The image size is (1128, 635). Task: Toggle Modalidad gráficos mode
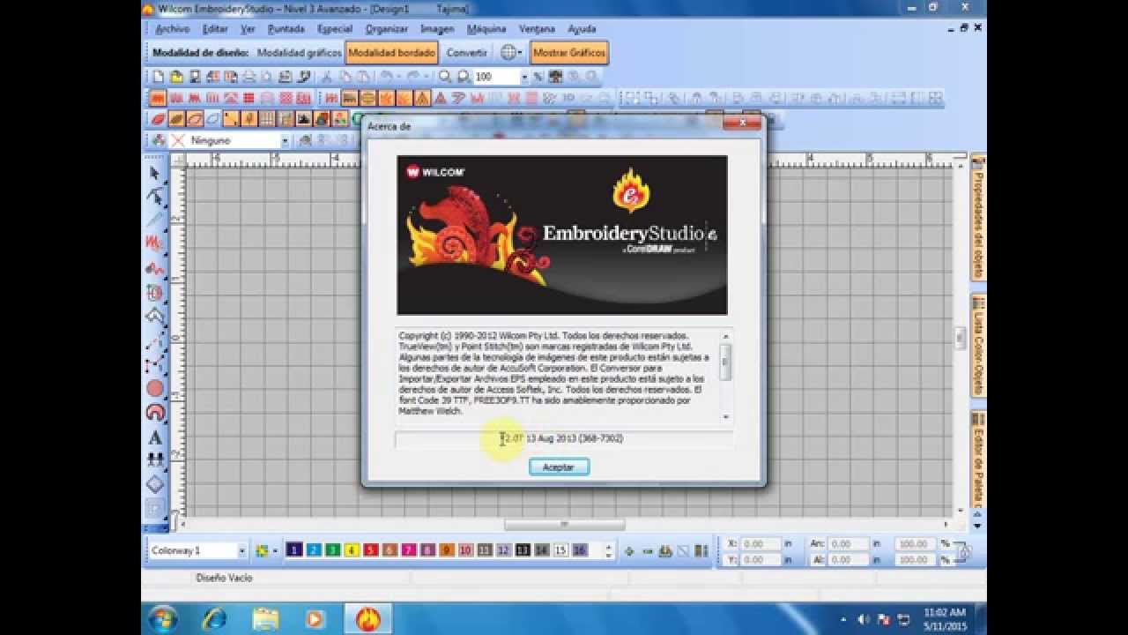pyautogui.click(x=299, y=53)
